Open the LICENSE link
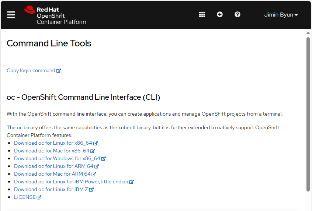The image size is (312, 211). pos(25,197)
